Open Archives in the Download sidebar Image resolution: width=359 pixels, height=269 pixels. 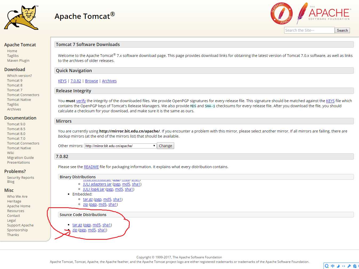[x=14, y=109]
